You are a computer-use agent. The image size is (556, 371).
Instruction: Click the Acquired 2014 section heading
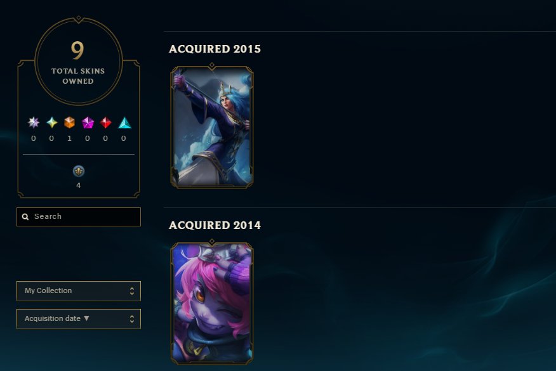coord(215,225)
